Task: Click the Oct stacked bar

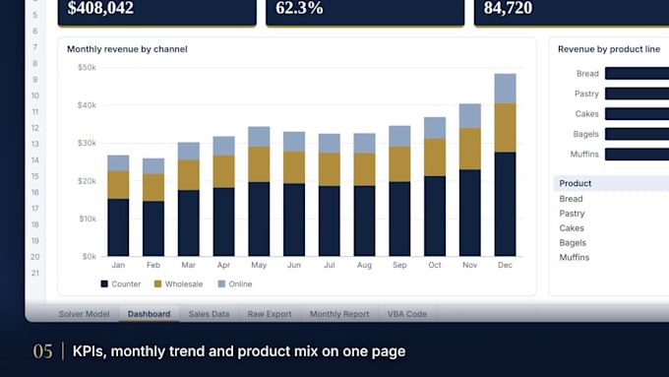Action: coord(435,187)
